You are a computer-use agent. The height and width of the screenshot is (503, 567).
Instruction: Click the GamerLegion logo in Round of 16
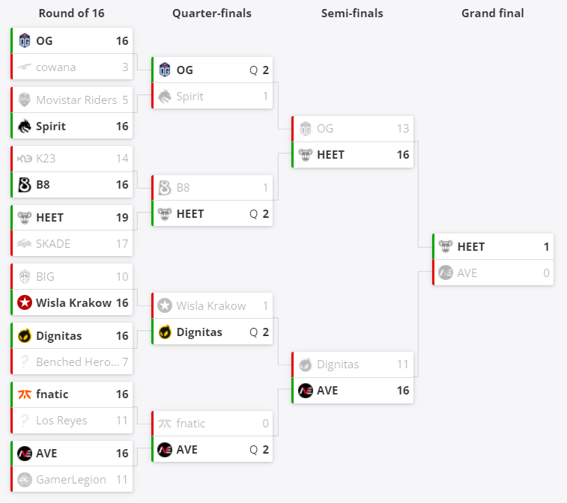click(25, 480)
